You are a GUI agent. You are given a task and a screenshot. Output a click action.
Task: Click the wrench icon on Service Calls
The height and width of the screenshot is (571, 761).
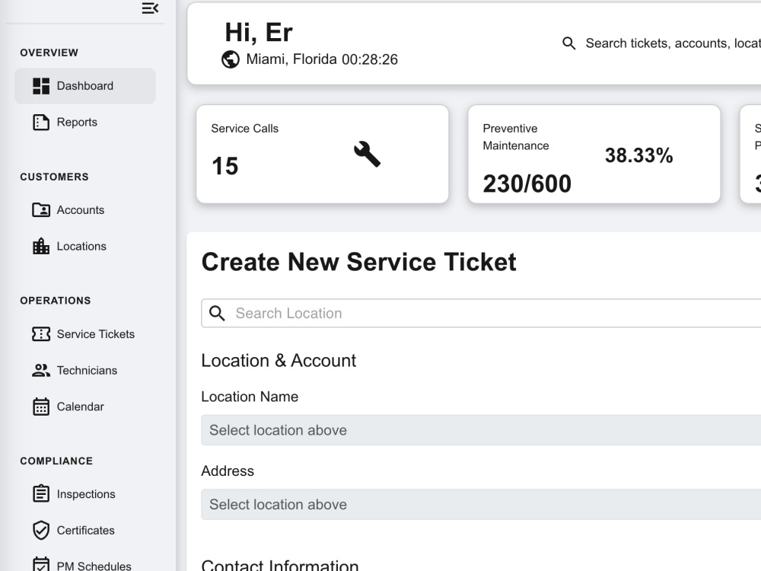(x=367, y=154)
